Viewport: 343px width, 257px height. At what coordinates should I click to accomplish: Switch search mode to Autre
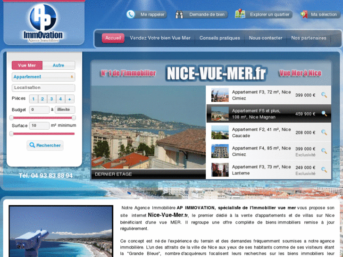click(59, 66)
